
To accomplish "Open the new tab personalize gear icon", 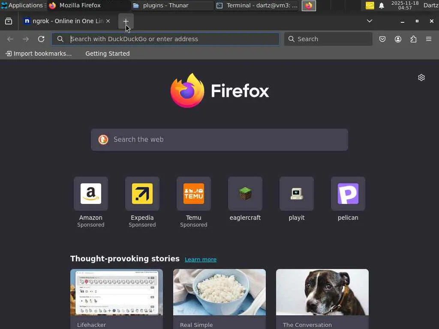I will click(x=421, y=78).
